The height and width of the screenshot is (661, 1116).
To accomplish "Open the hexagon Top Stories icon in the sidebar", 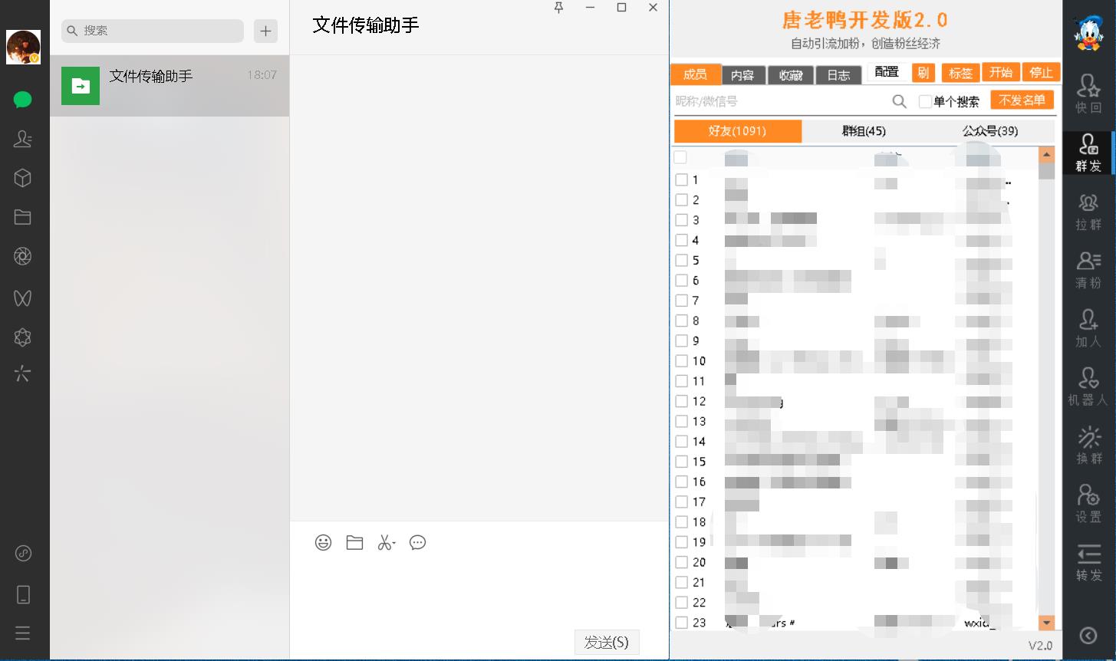I will pyautogui.click(x=23, y=337).
